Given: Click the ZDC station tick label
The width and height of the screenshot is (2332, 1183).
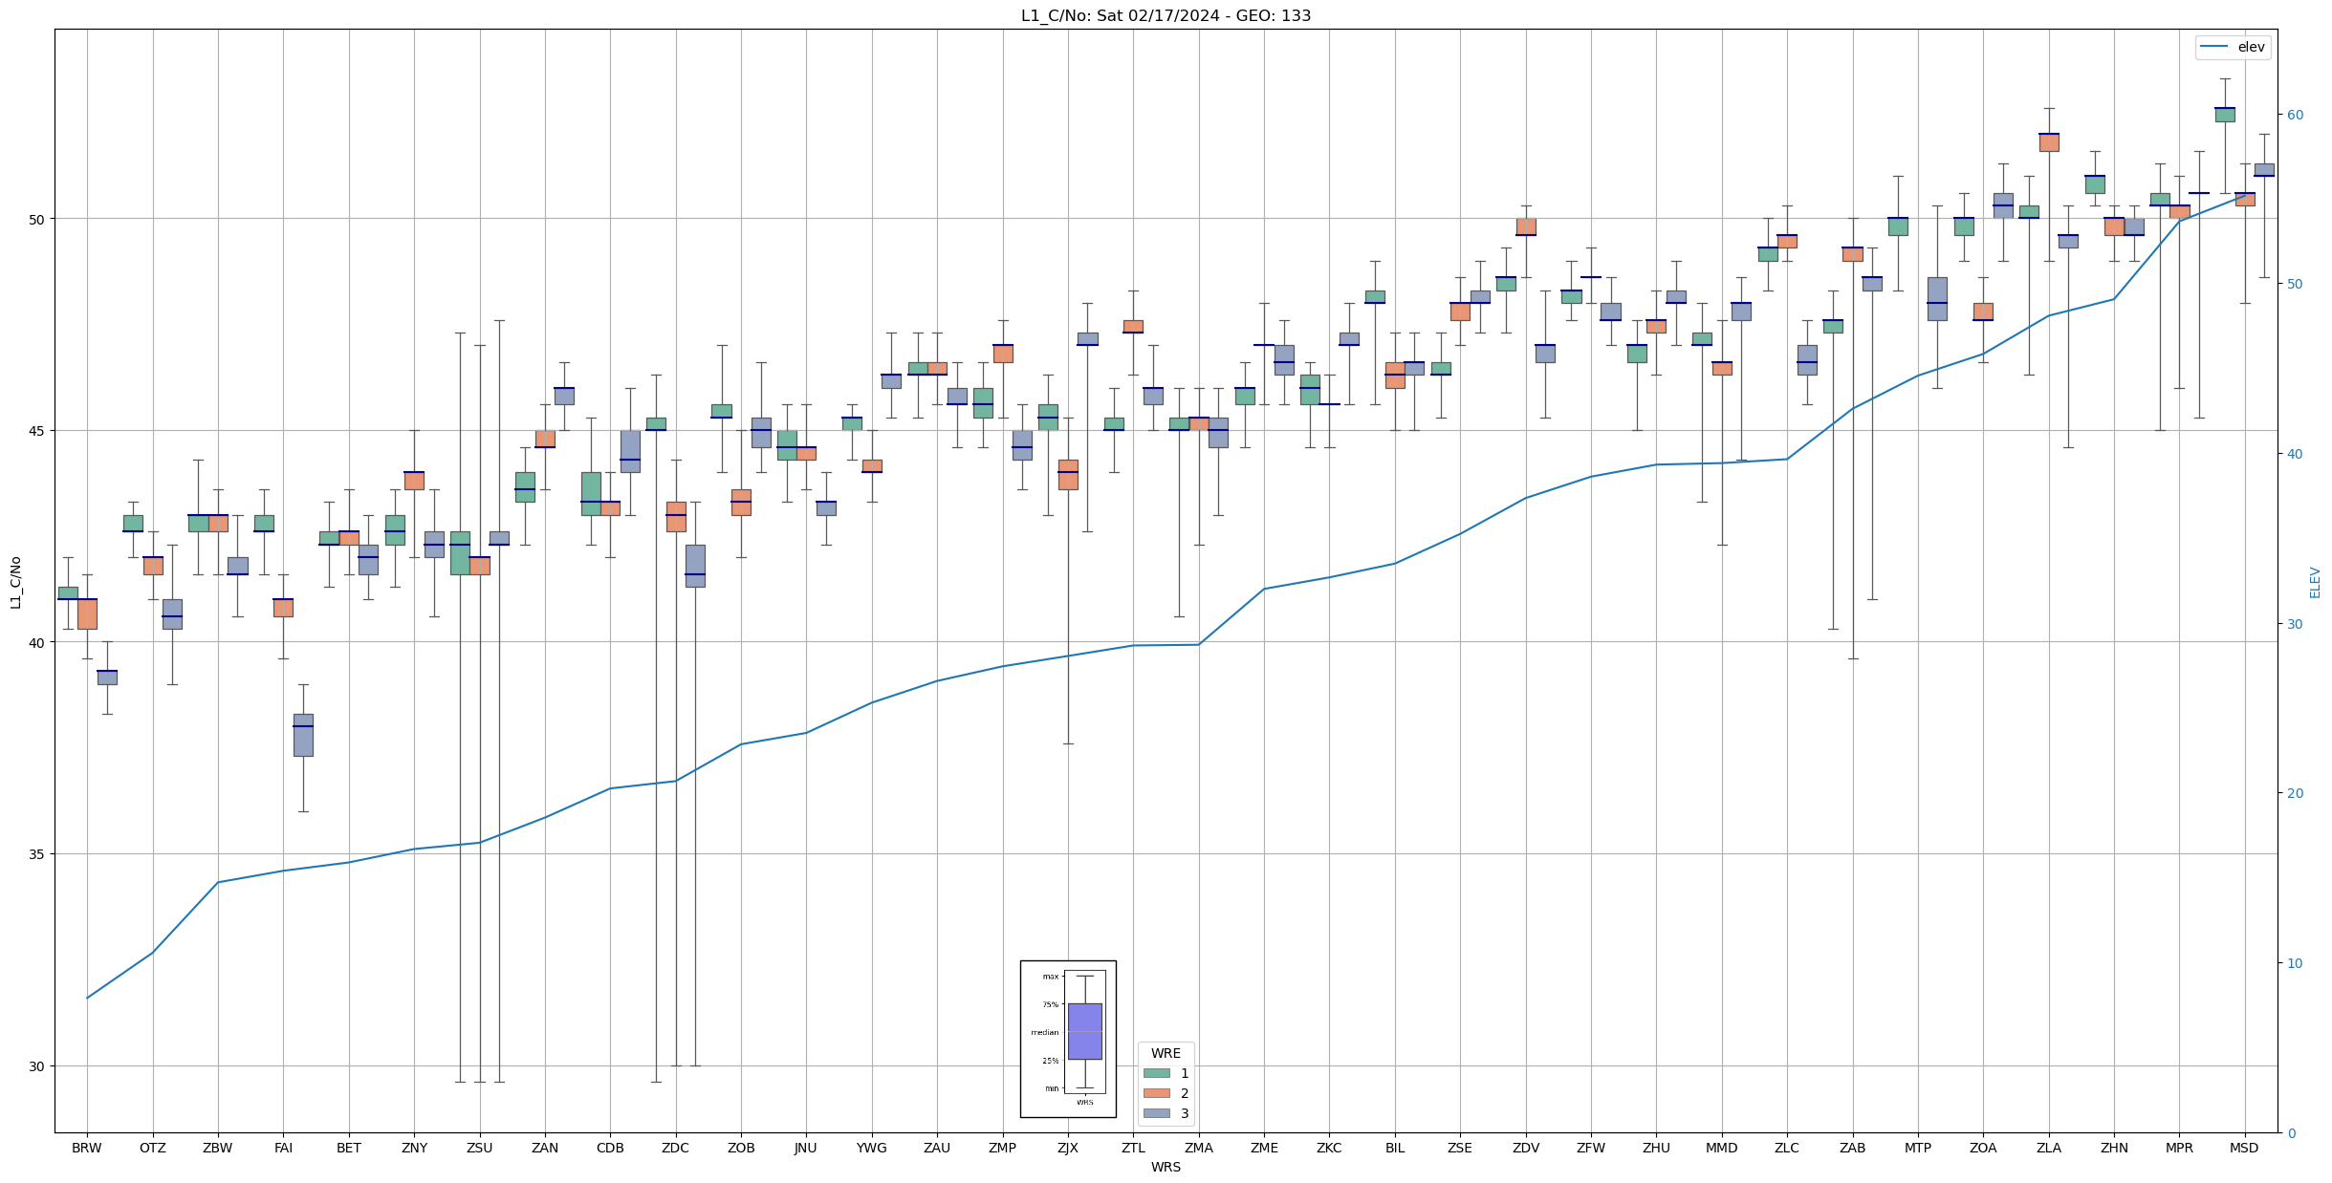Looking at the screenshot, I should (x=675, y=1149).
